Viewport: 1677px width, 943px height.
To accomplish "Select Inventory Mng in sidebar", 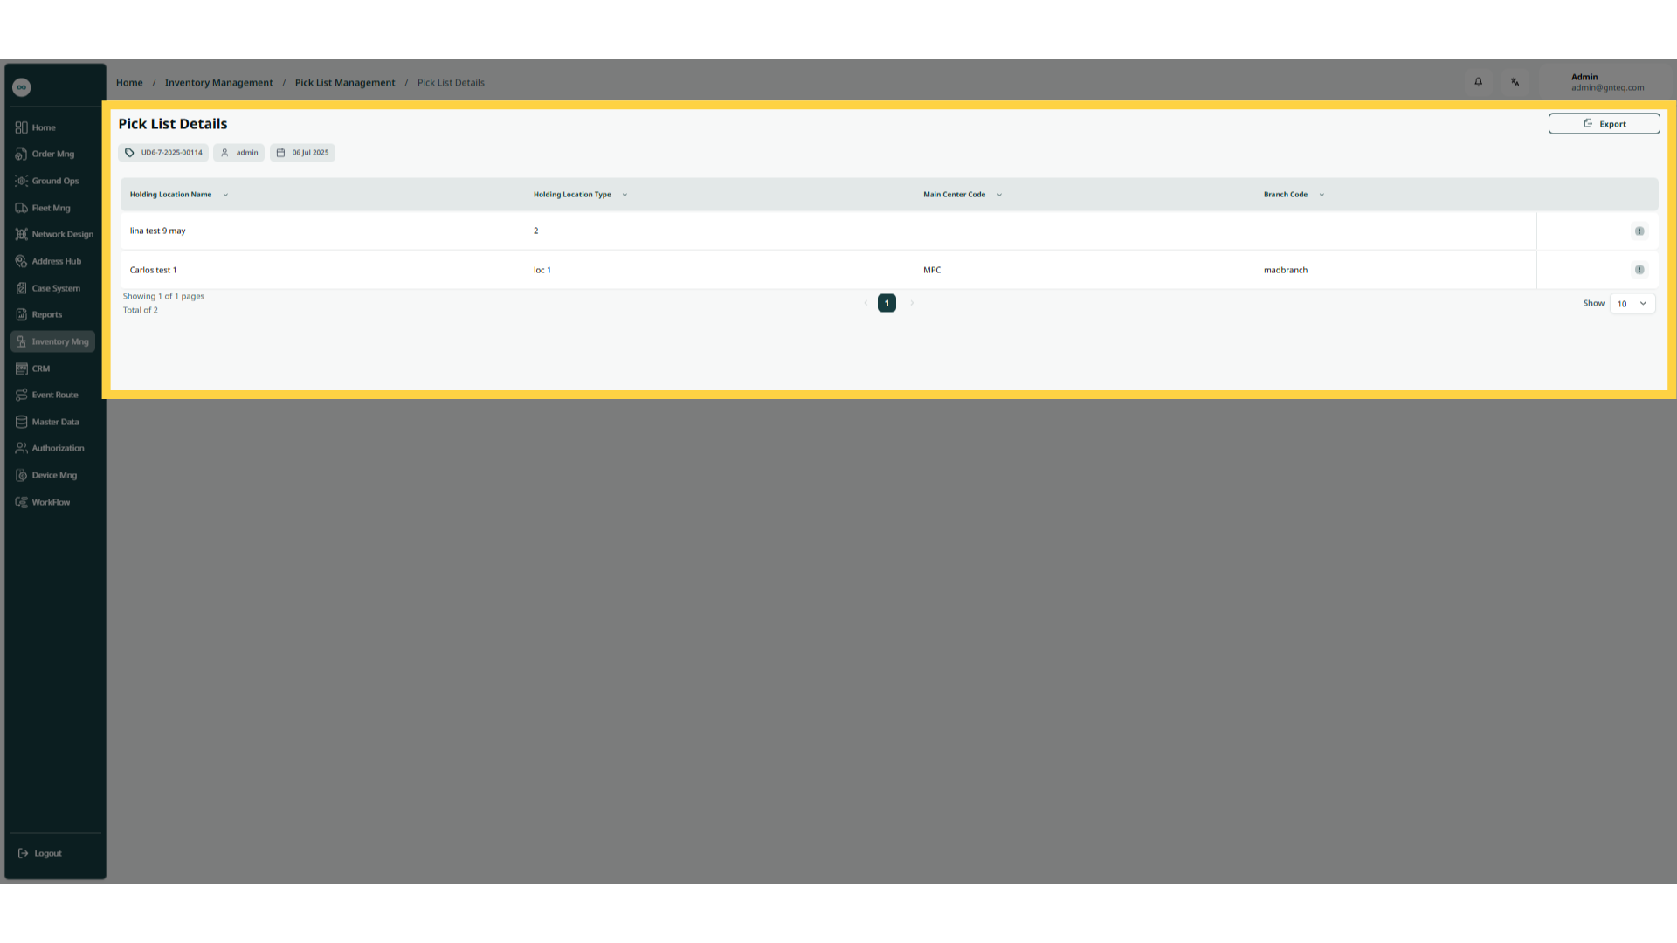I will (52, 341).
